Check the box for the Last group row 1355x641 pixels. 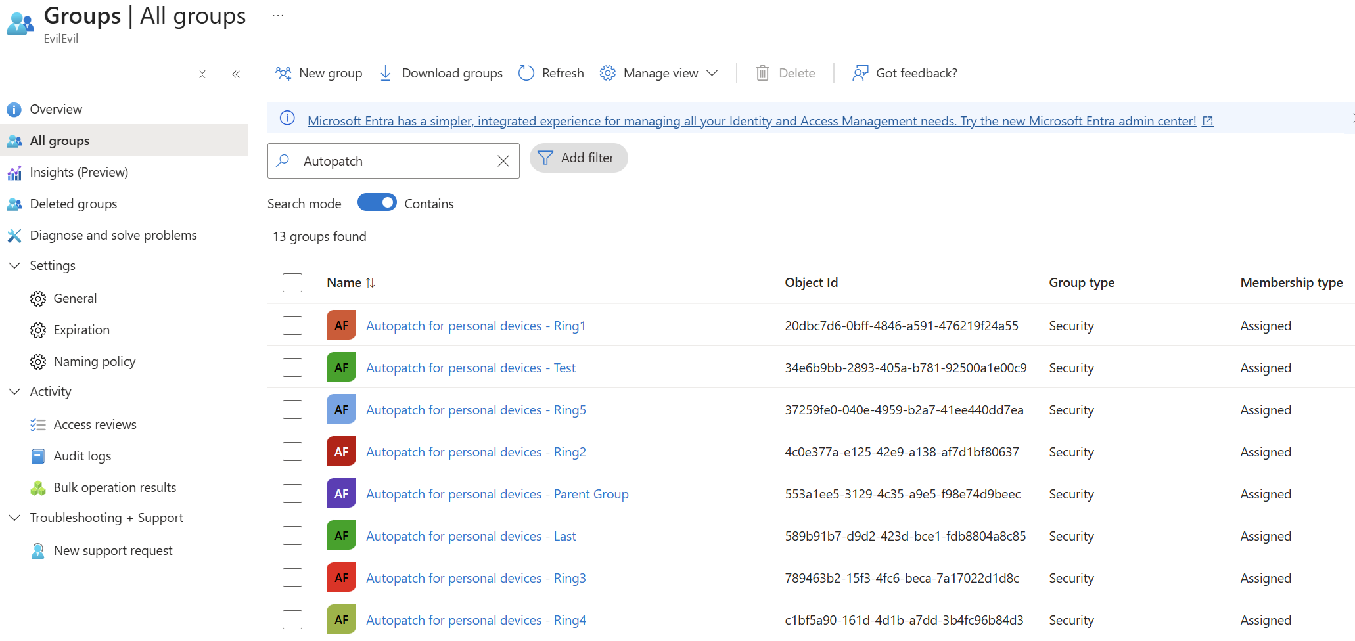coord(292,535)
